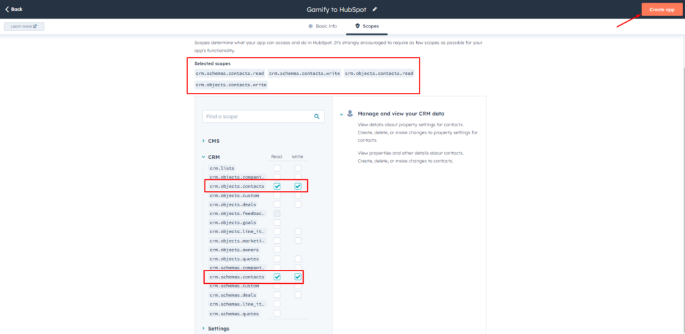685x334 pixels.
Task: Check Read for crm.objects.line_items row
Action: click(277, 232)
